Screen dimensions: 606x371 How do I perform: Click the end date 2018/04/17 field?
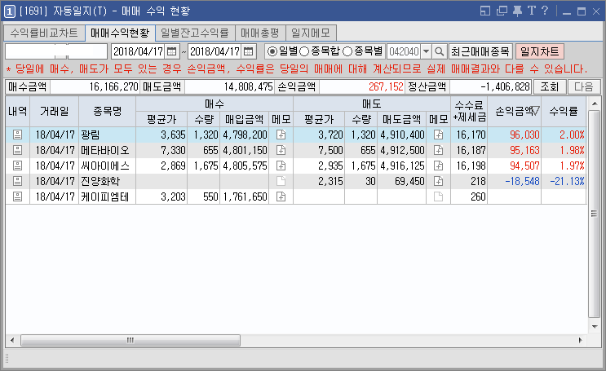tap(215, 51)
